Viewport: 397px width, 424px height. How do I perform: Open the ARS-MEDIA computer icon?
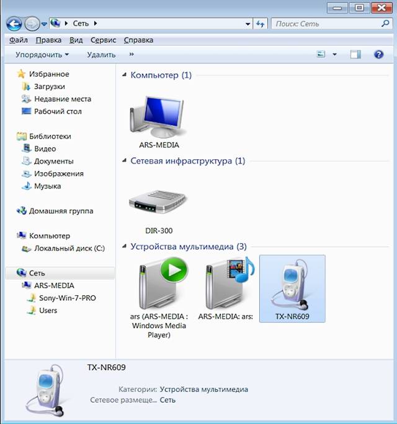pos(158,116)
